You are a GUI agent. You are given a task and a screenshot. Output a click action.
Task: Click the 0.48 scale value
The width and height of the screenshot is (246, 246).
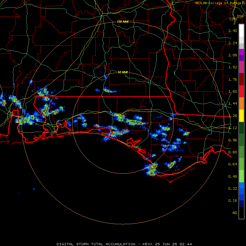[233, 177]
